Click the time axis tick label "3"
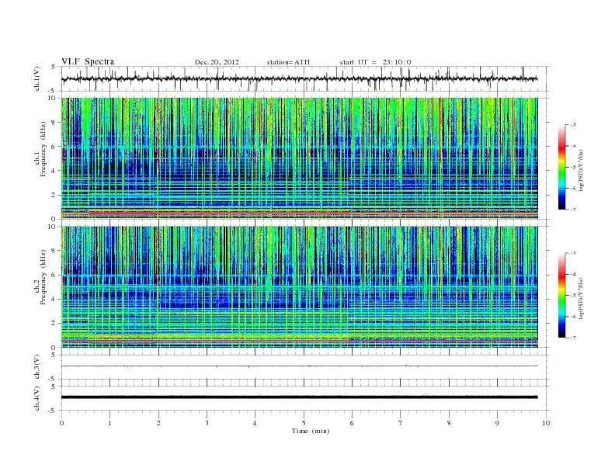The height and width of the screenshot is (475, 615). 207,423
